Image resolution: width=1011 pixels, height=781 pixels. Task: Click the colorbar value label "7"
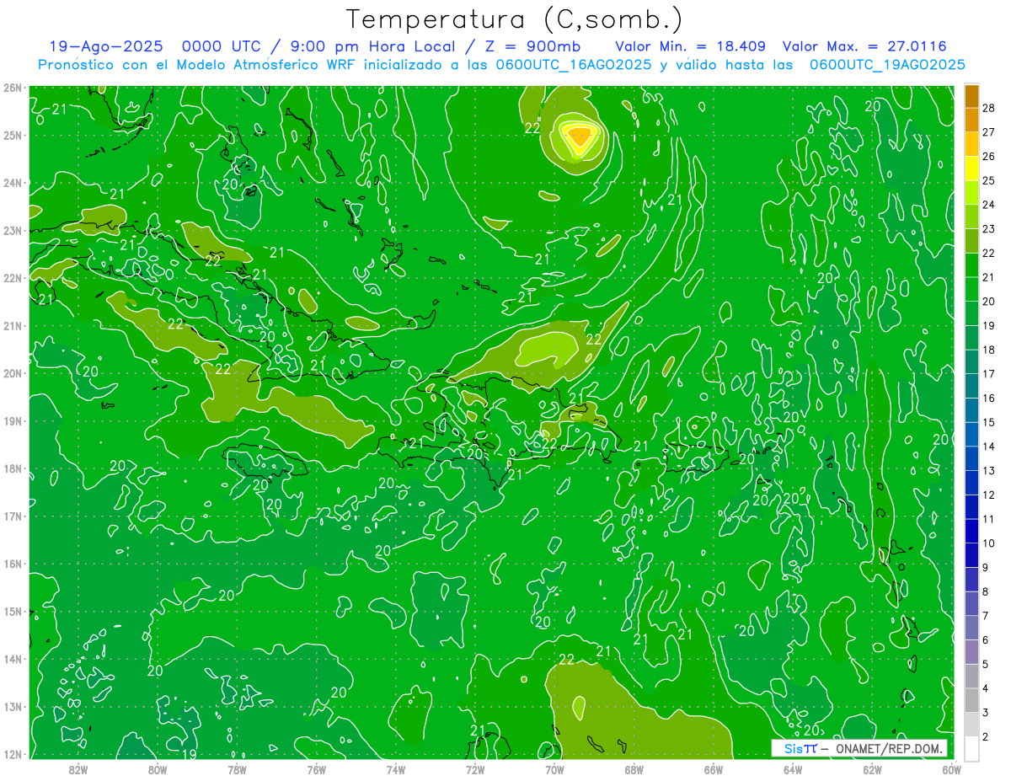(986, 616)
